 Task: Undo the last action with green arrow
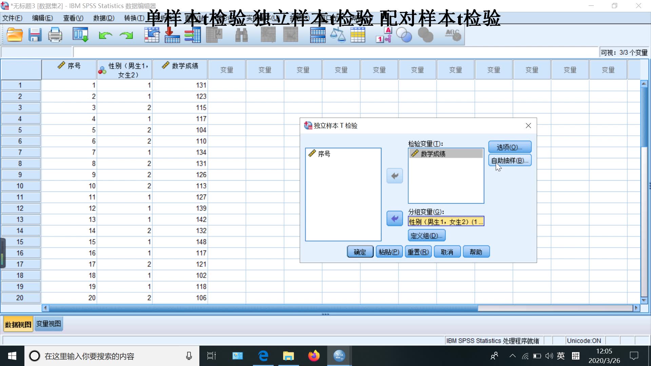click(x=105, y=35)
